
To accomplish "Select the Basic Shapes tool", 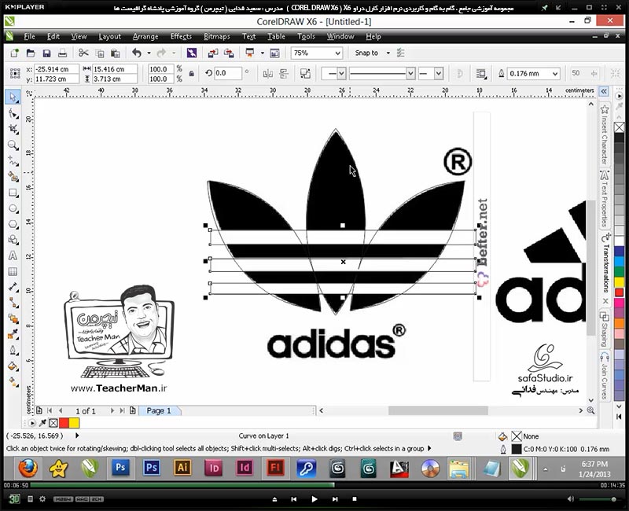I will [13, 240].
